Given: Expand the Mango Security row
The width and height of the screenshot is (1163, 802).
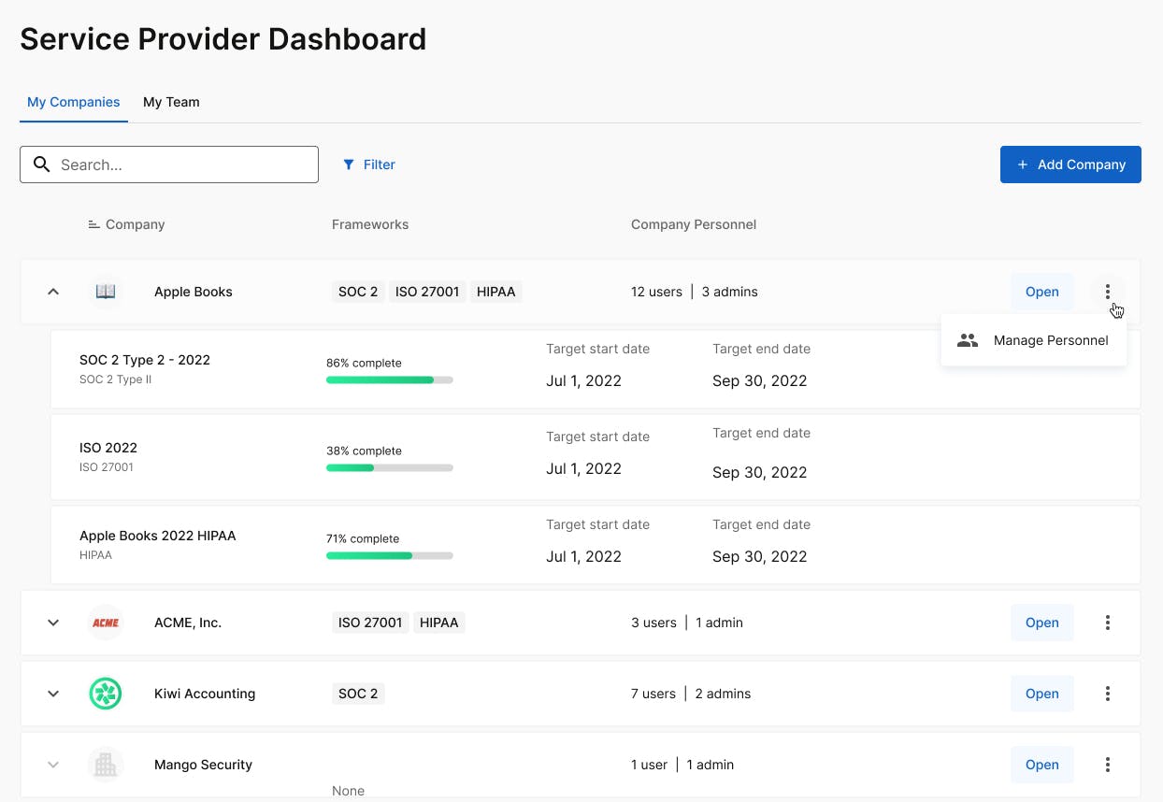Looking at the screenshot, I should click(x=53, y=765).
